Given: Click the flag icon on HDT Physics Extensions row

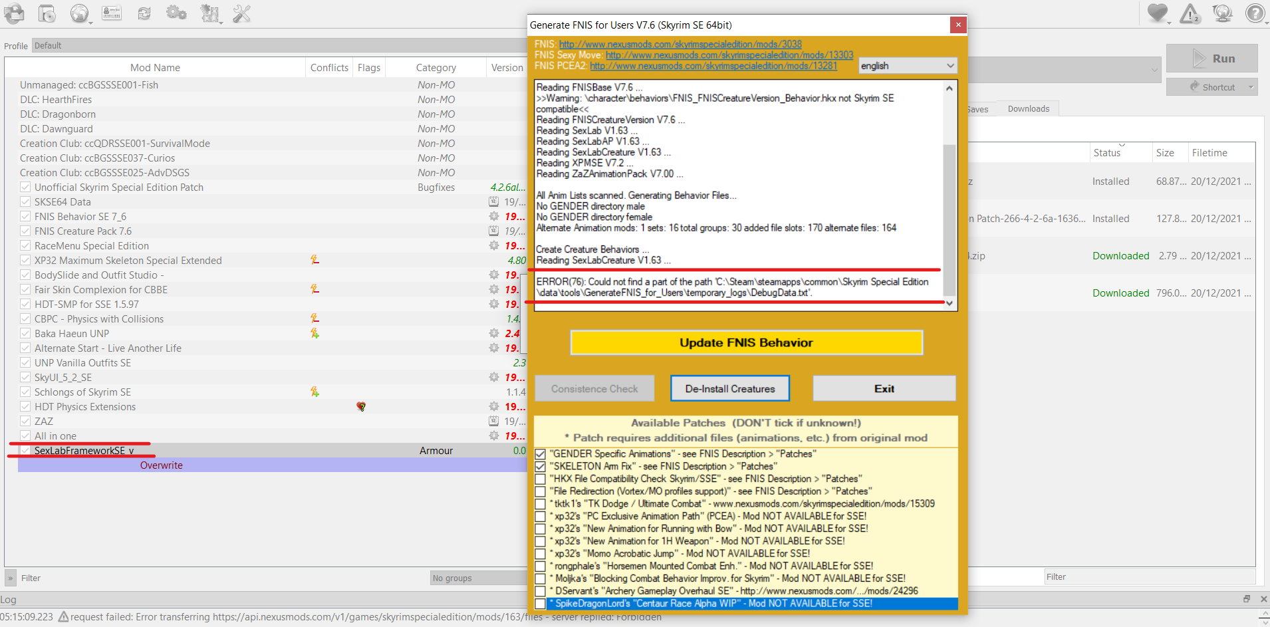Looking at the screenshot, I should 361,406.
